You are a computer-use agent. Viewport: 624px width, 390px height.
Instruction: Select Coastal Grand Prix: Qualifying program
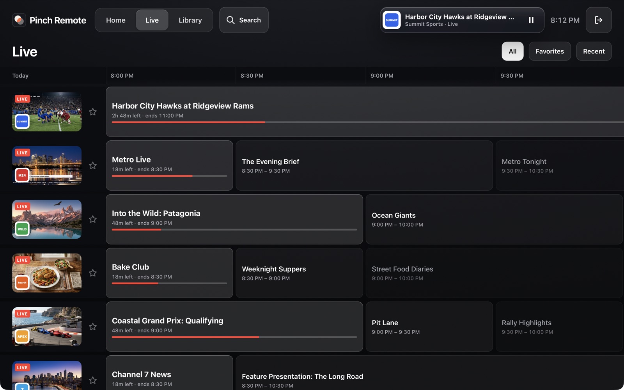tap(234, 327)
